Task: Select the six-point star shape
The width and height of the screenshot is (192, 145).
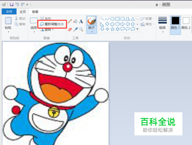Action: (x=118, y=29)
